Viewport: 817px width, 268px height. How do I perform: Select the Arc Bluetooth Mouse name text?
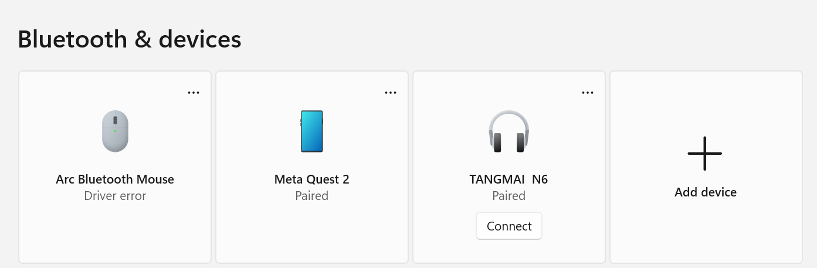click(115, 179)
